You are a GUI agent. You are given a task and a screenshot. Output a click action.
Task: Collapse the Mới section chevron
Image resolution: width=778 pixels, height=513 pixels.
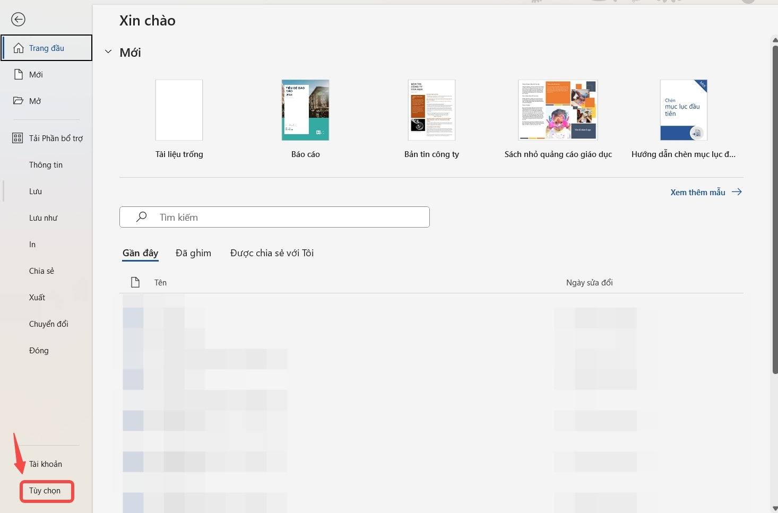[x=108, y=52]
